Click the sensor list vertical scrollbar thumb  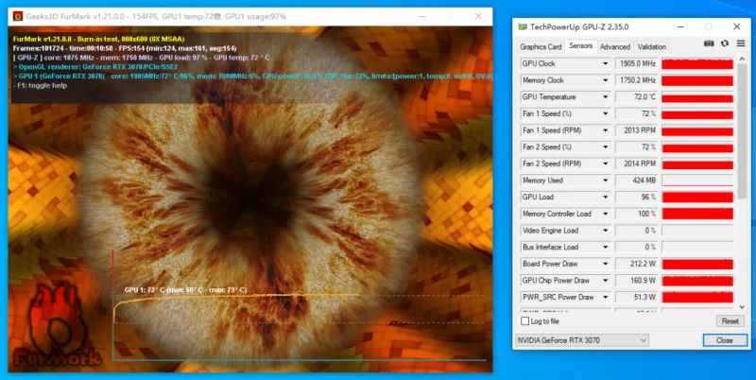click(x=743, y=130)
